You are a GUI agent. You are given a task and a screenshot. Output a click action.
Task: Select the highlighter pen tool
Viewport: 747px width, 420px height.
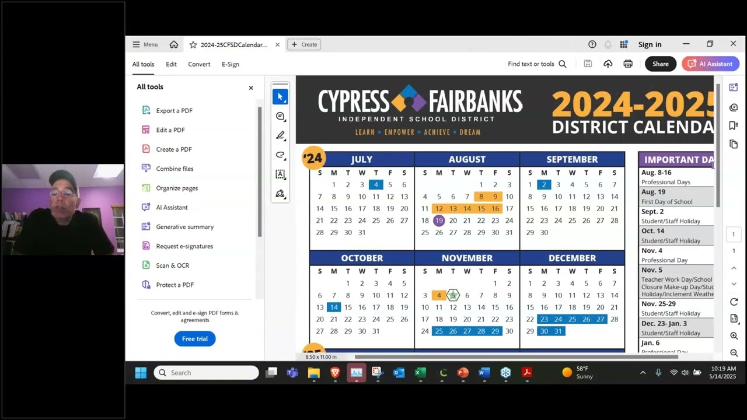pos(280,136)
